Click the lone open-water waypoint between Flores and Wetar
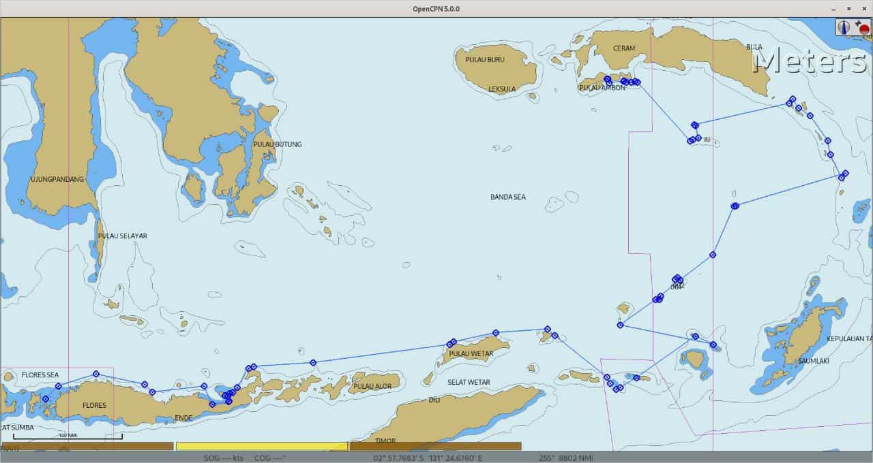Screen dimensions: 873x463 tap(313, 363)
